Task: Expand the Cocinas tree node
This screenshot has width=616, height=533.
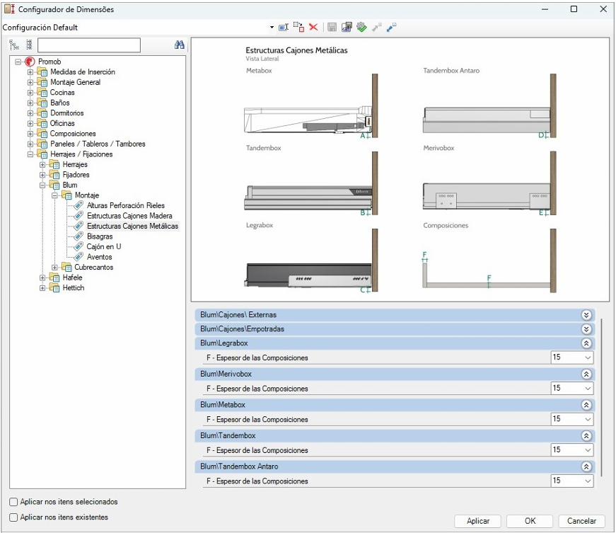Action: click(30, 93)
